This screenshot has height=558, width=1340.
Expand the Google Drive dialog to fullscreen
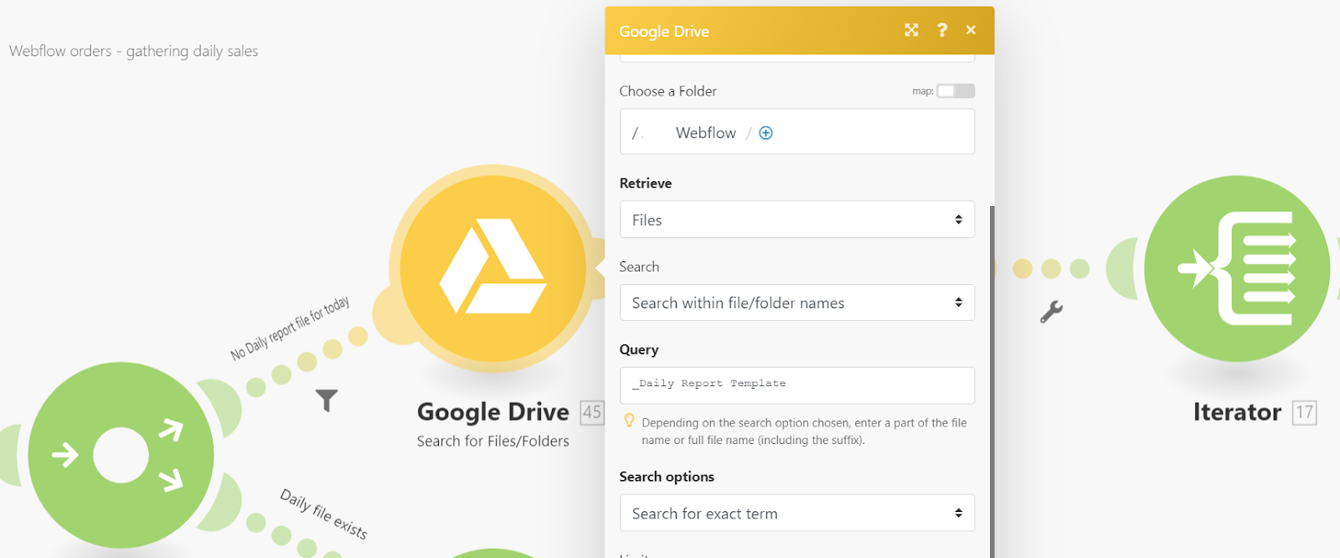point(911,30)
